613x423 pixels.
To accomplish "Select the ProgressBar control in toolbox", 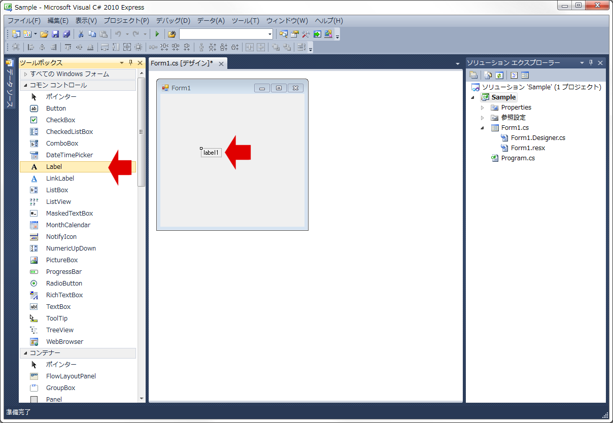I will coord(63,272).
